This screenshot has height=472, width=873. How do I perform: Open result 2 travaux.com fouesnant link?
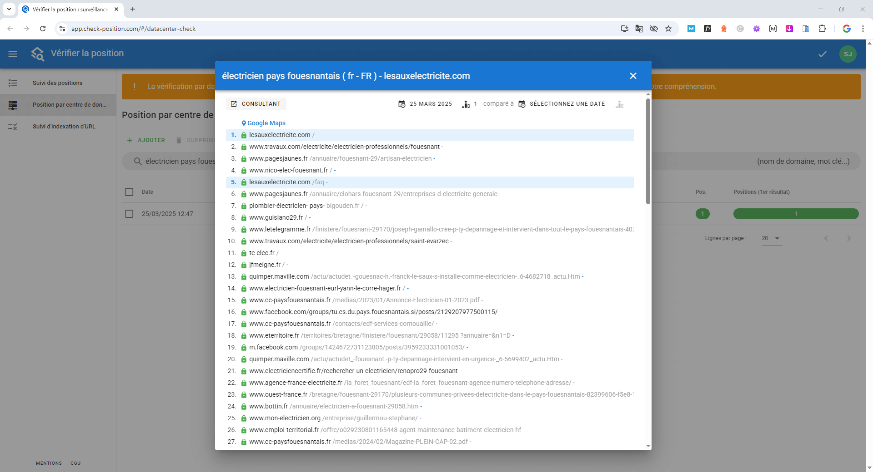point(344,147)
